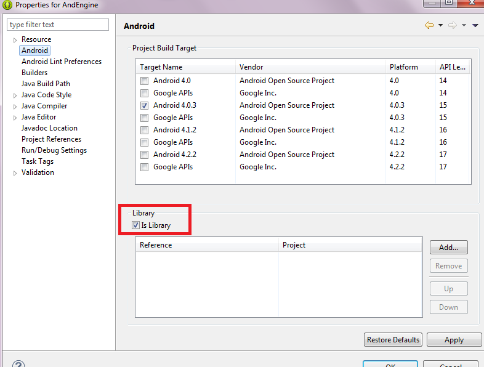Viewport: 484px width, 367px height.
Task: Click the Add... library button
Action: coord(449,248)
